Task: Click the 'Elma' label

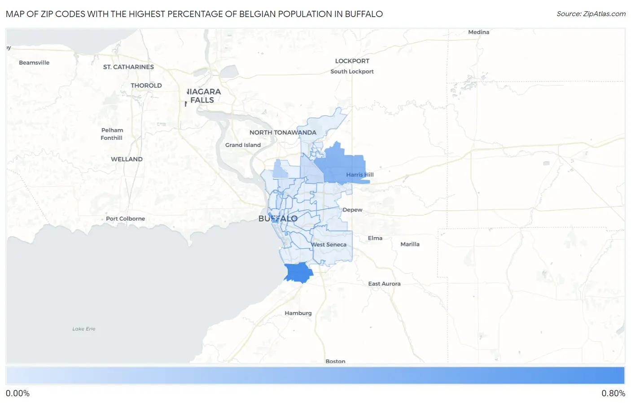Action: click(375, 238)
